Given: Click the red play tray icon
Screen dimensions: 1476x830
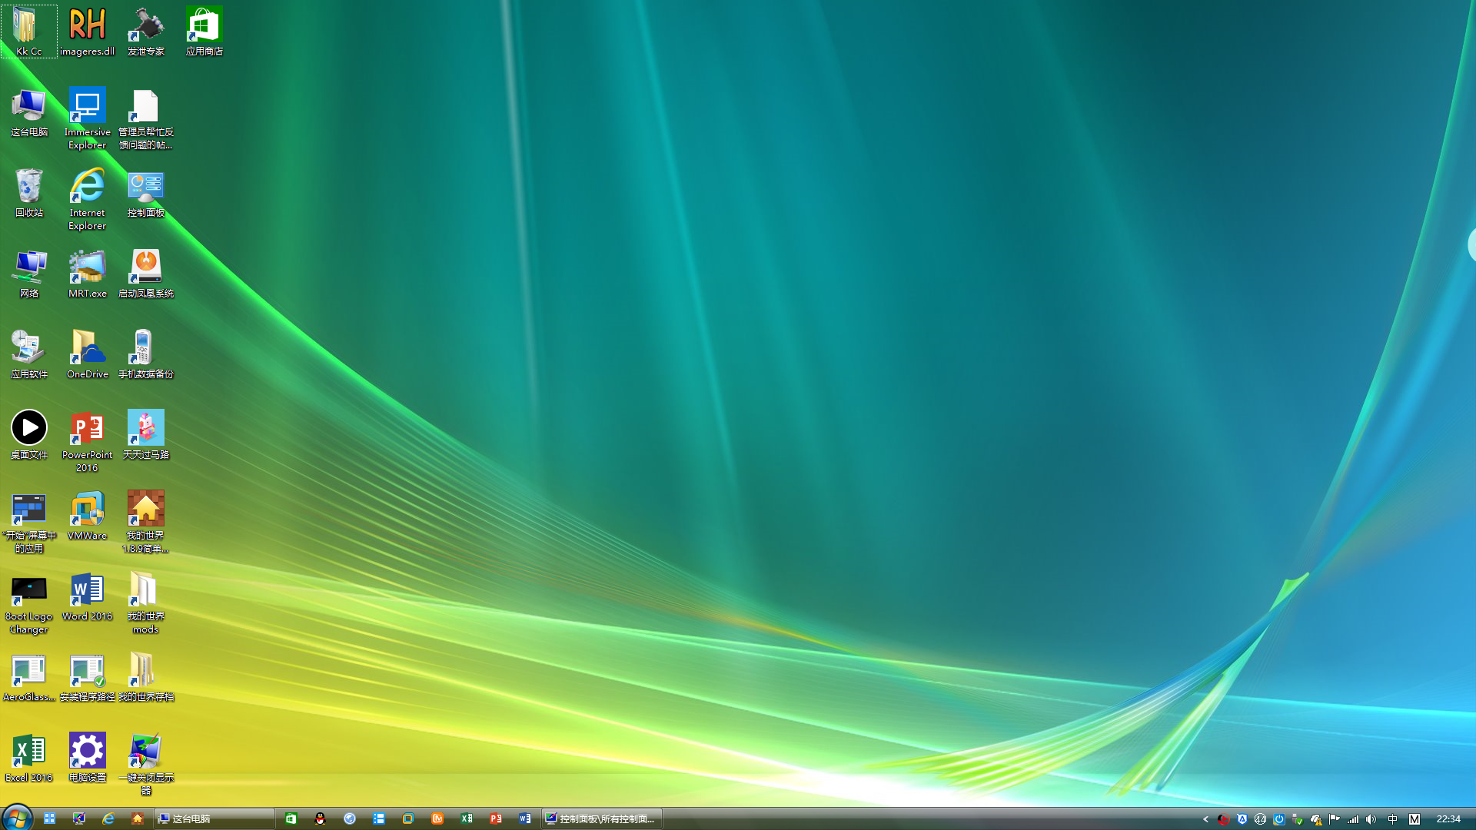Looking at the screenshot, I should 1223,819.
